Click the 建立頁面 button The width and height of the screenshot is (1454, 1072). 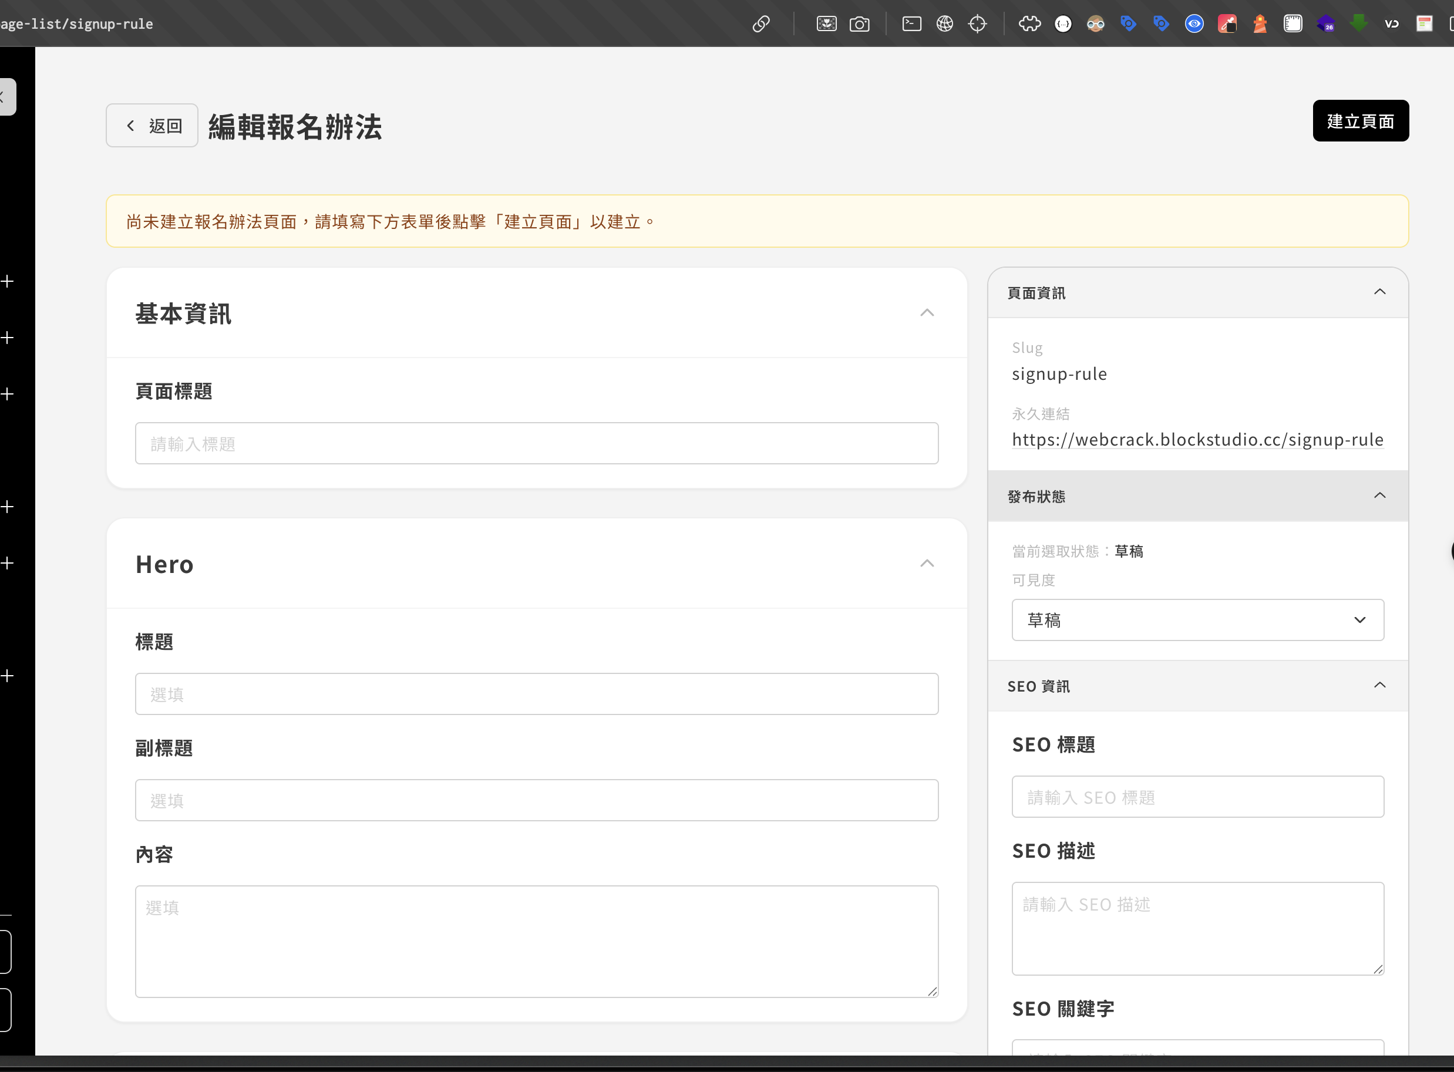pyautogui.click(x=1360, y=121)
